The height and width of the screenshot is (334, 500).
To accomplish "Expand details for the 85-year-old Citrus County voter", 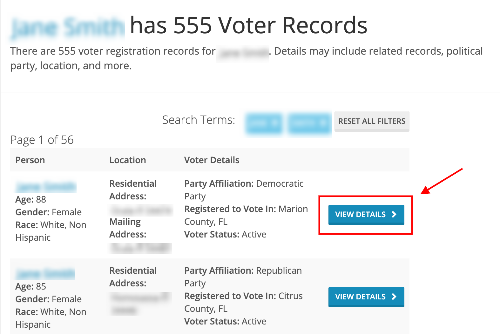I will point(366,297).
